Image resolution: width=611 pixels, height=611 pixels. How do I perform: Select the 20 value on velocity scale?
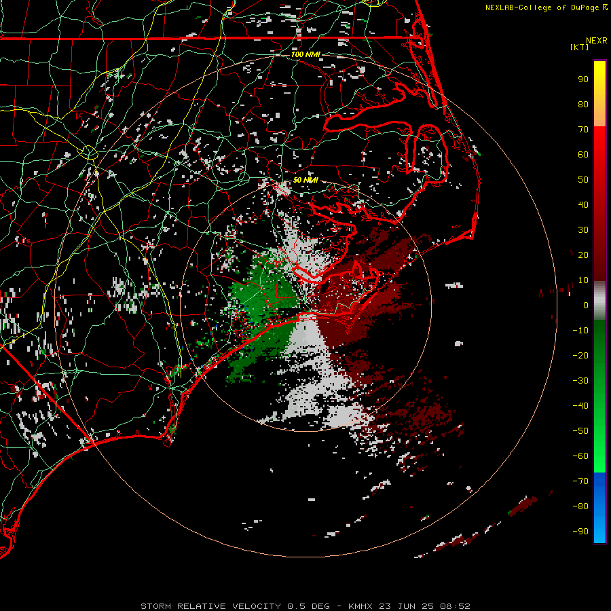tap(583, 255)
